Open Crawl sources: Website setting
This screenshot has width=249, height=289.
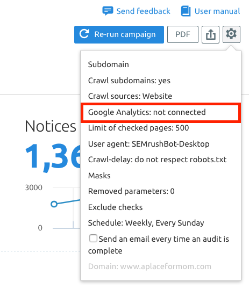click(x=130, y=96)
